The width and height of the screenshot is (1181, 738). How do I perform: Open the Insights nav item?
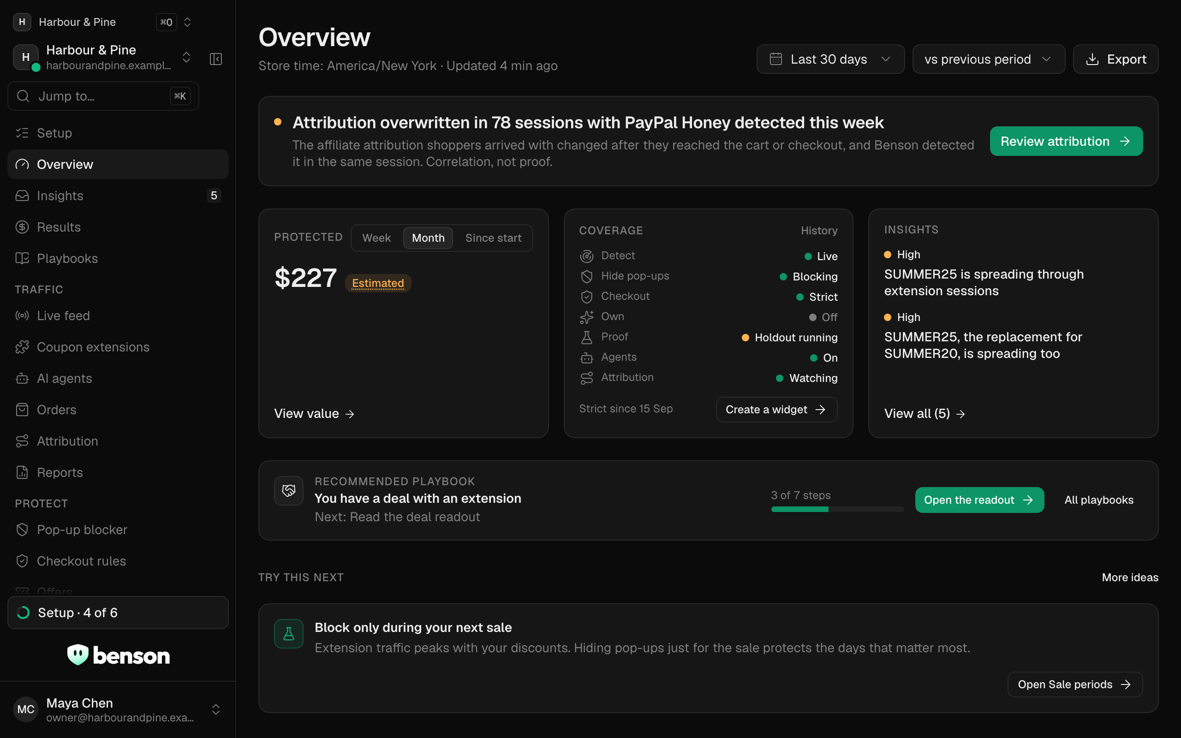pyautogui.click(x=118, y=196)
